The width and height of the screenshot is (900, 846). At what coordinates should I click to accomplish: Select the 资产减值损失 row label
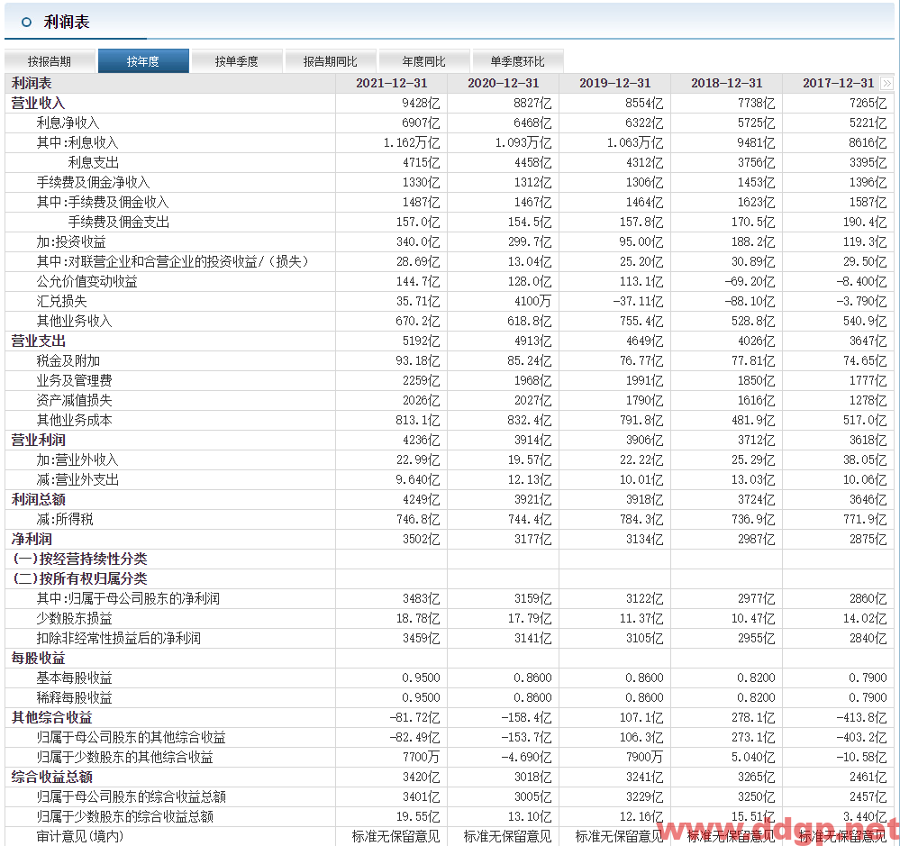point(74,401)
